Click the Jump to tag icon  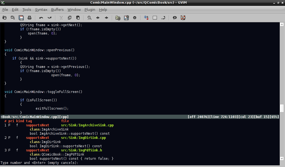(163, 18)
